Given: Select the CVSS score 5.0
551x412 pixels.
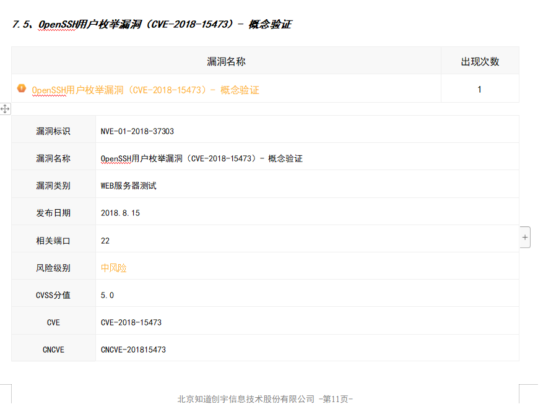Looking at the screenshot, I should coord(107,295).
